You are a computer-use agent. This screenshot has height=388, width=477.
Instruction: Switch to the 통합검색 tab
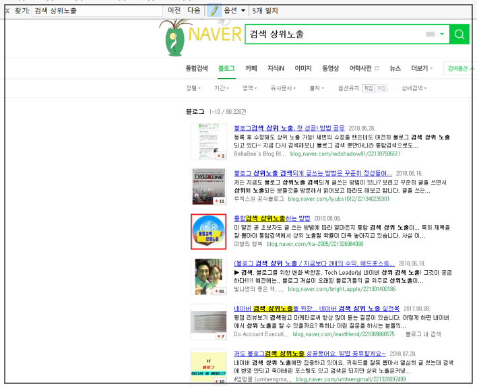point(197,69)
